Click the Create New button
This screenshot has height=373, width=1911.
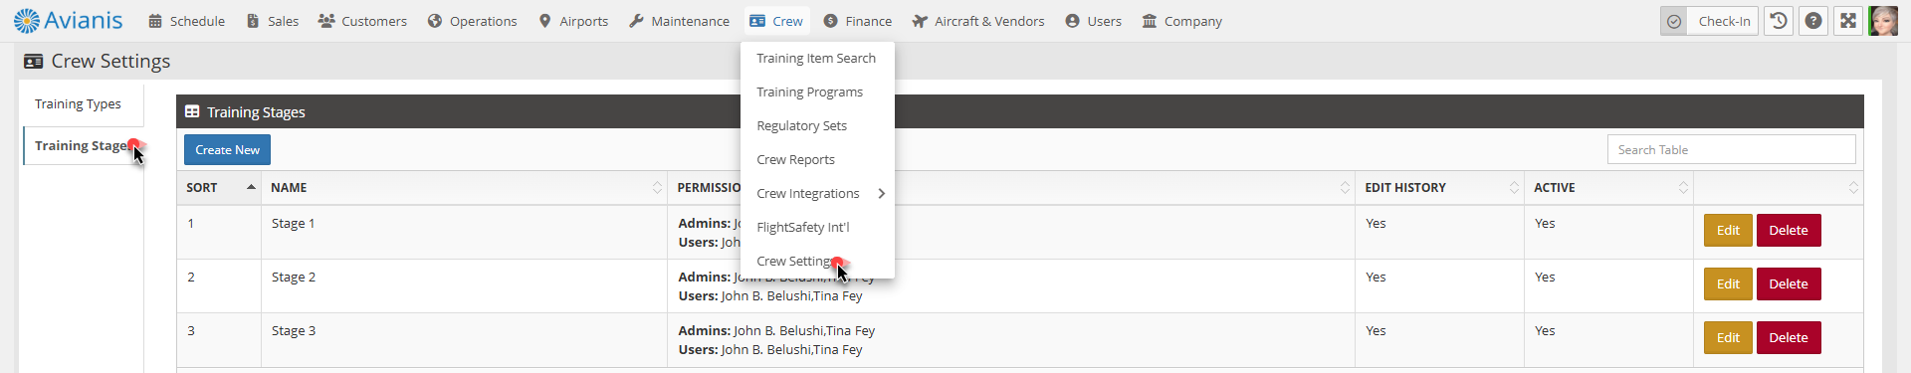pos(227,150)
